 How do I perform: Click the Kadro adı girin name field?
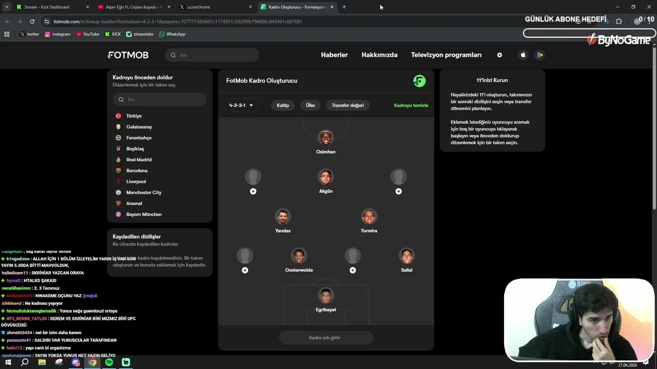click(x=326, y=337)
